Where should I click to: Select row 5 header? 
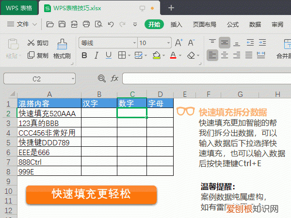[8, 142]
